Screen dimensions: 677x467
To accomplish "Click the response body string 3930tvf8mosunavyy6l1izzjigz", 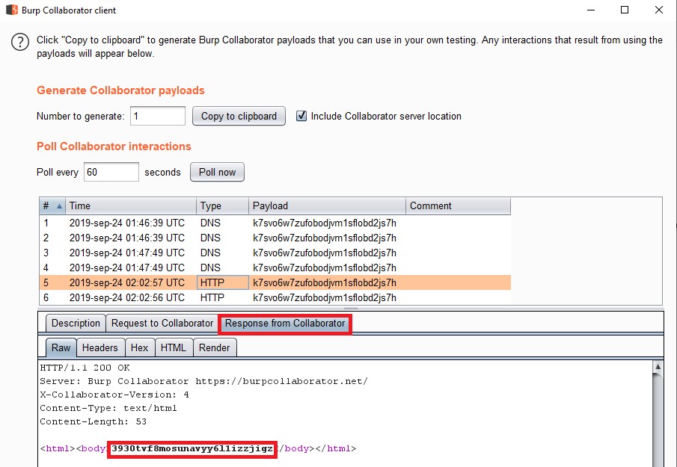I will pos(192,448).
